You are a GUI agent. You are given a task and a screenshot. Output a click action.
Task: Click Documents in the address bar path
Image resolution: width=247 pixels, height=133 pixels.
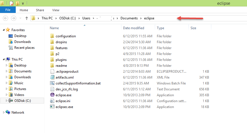(x=129, y=18)
